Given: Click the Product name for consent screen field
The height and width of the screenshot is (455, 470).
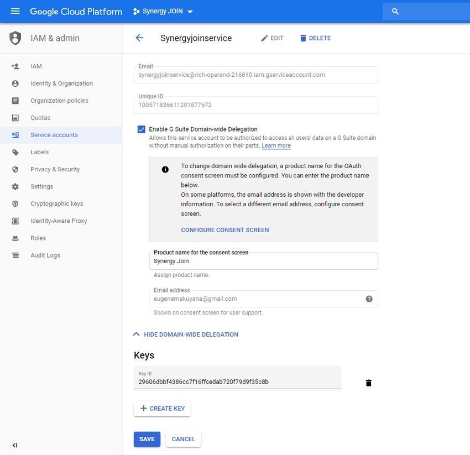Looking at the screenshot, I should pos(263,261).
